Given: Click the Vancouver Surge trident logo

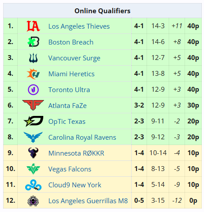Looking at the screenshot, I should [33, 58].
